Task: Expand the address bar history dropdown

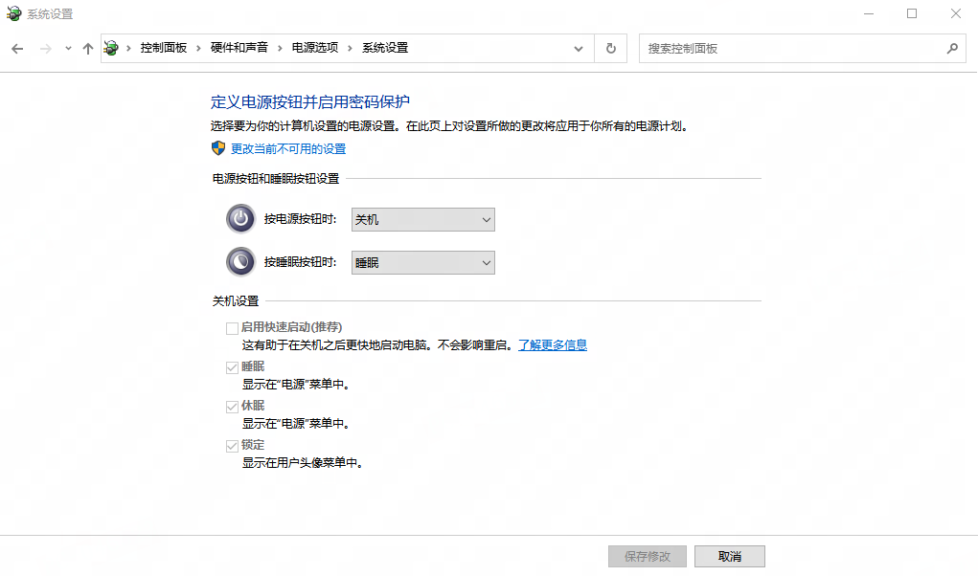Action: tap(579, 48)
